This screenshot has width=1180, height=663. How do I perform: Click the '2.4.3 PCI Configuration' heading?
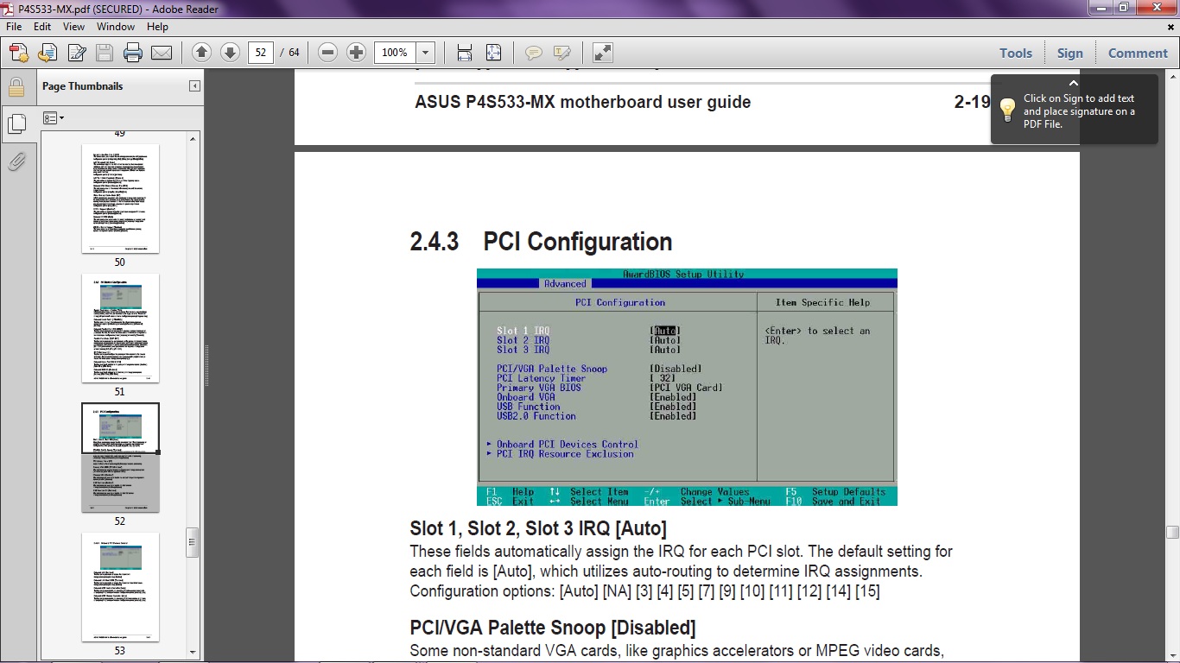tap(541, 242)
